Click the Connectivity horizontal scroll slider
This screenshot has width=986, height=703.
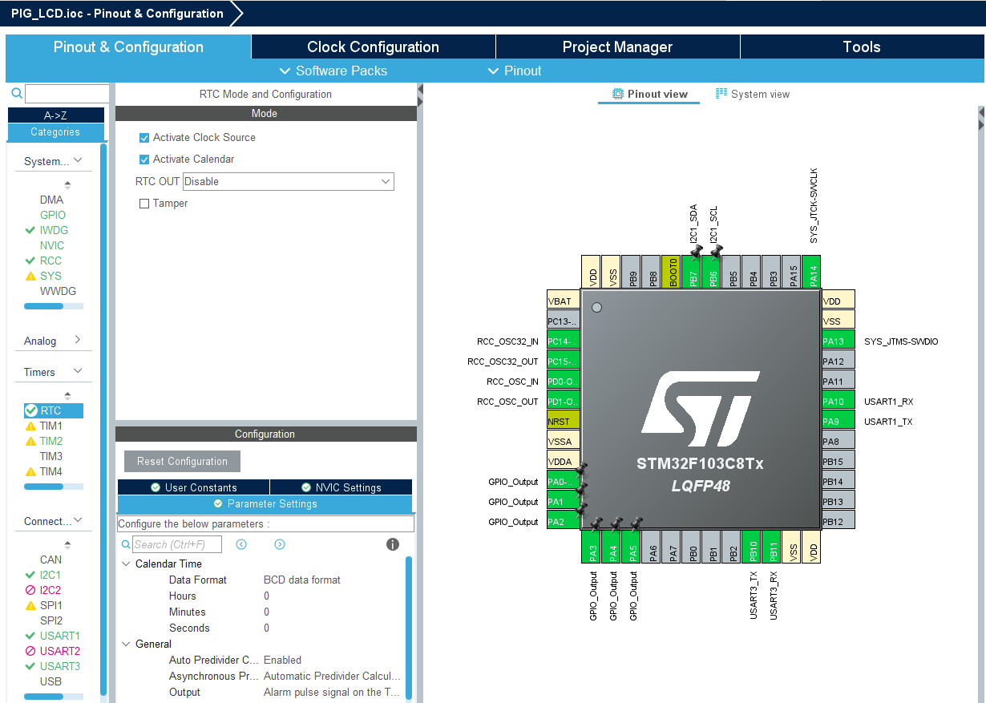point(43,697)
